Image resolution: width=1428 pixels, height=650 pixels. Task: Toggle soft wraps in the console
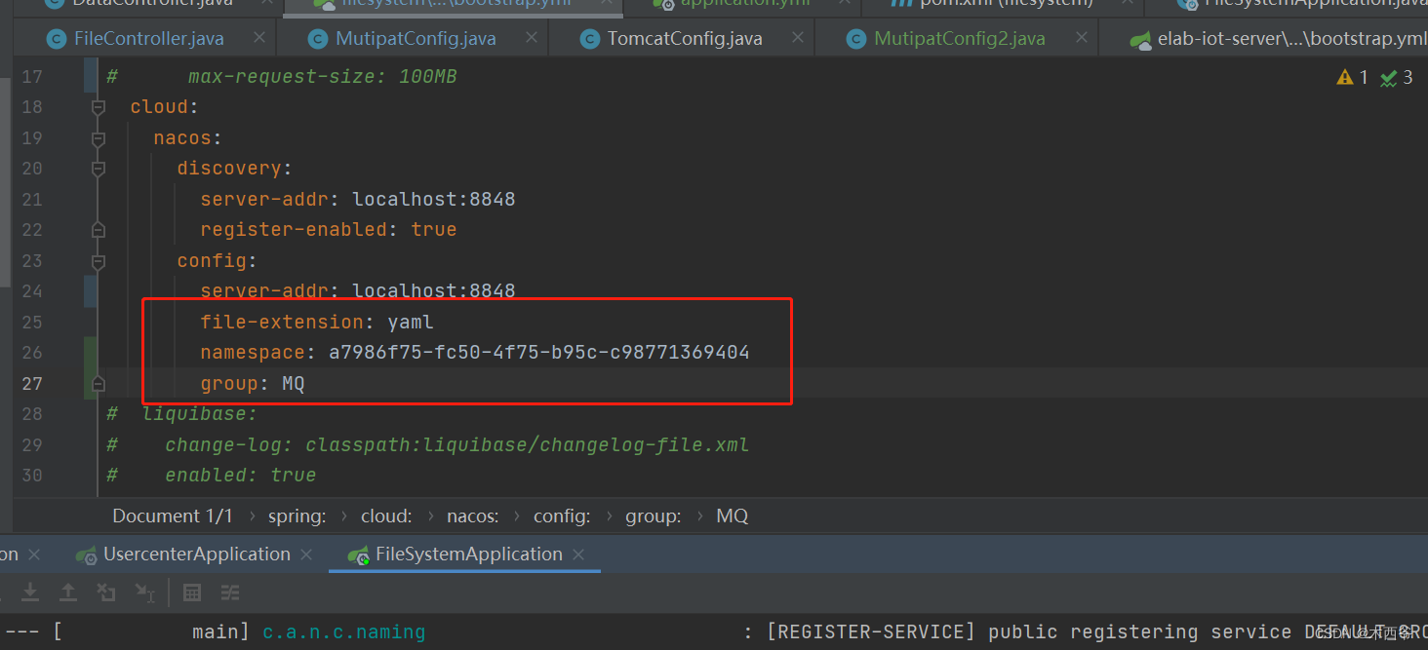click(x=230, y=592)
